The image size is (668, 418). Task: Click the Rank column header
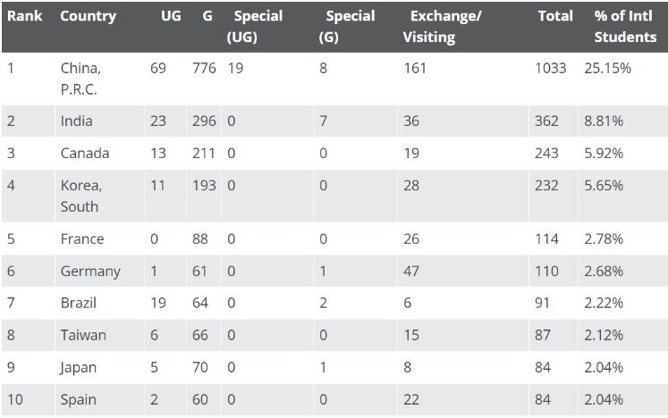pos(25,16)
